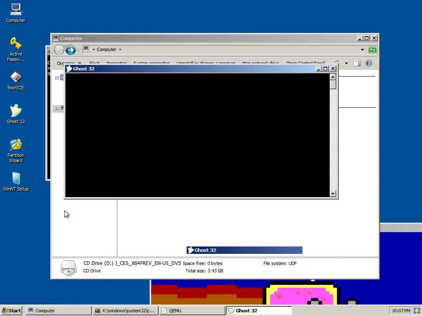This screenshot has height=316, width=422.
Task: Click 'Total size: 3.43 GB' text
Action: (x=204, y=271)
